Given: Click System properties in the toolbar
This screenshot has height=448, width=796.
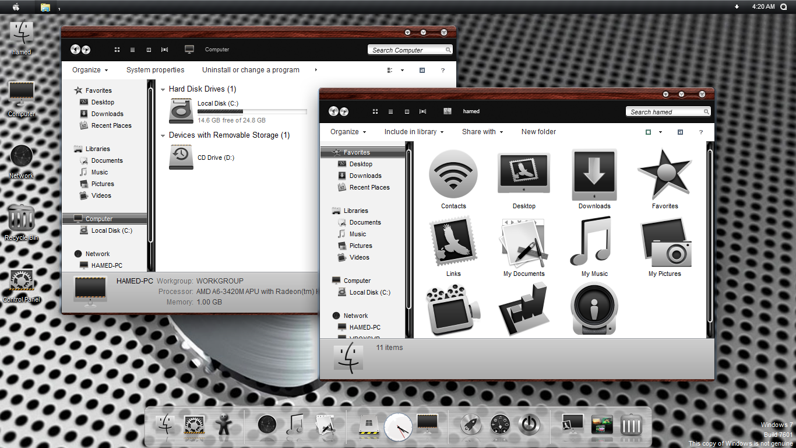Looking at the screenshot, I should click(155, 70).
